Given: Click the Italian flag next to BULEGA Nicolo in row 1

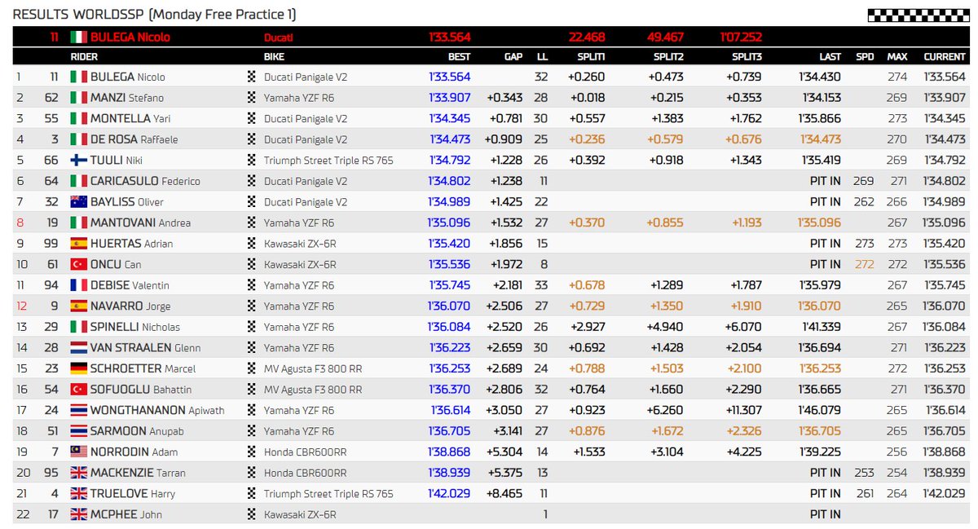Looking at the screenshot, I should (x=78, y=77).
